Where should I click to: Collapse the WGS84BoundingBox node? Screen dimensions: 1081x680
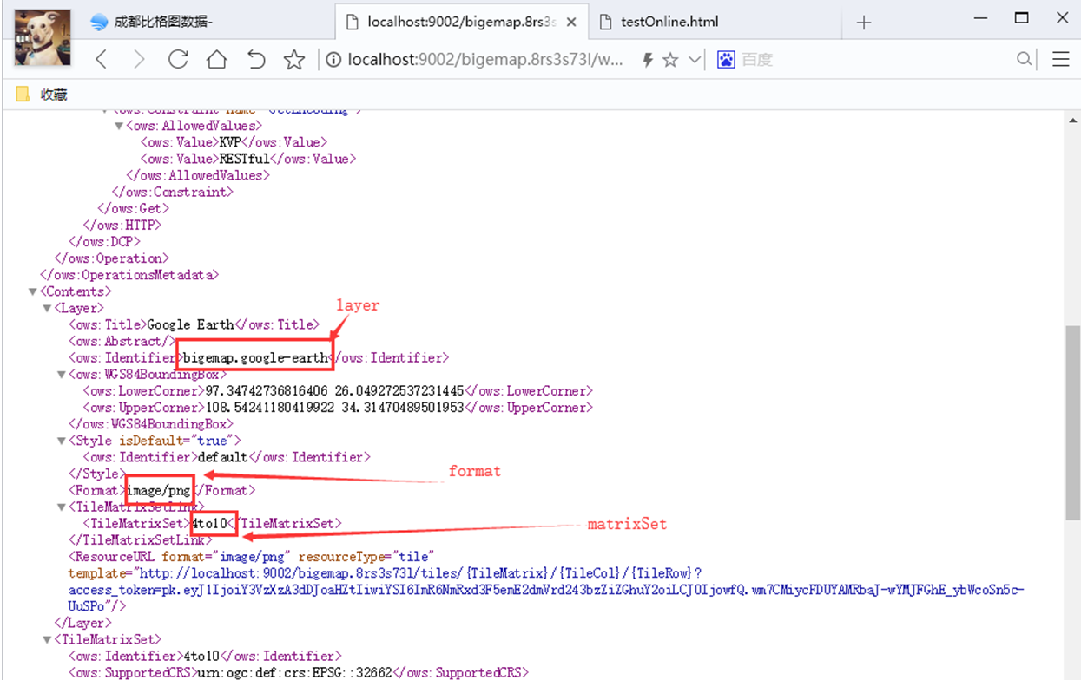(61, 374)
